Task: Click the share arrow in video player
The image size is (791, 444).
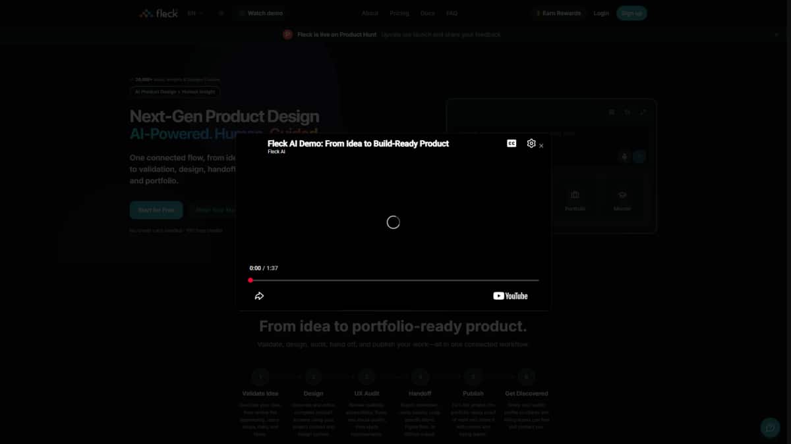Action: click(259, 296)
